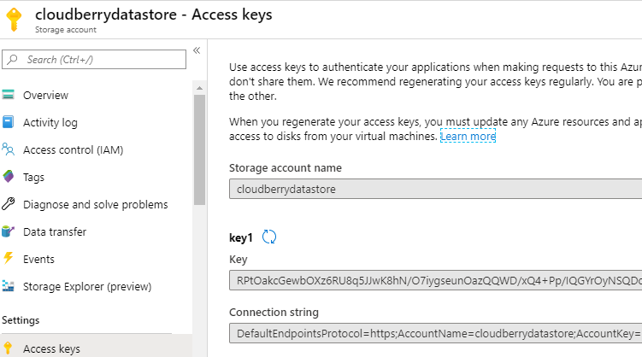The height and width of the screenshot is (357, 642).
Task: Click the Storage account name field
Action: 435,189
